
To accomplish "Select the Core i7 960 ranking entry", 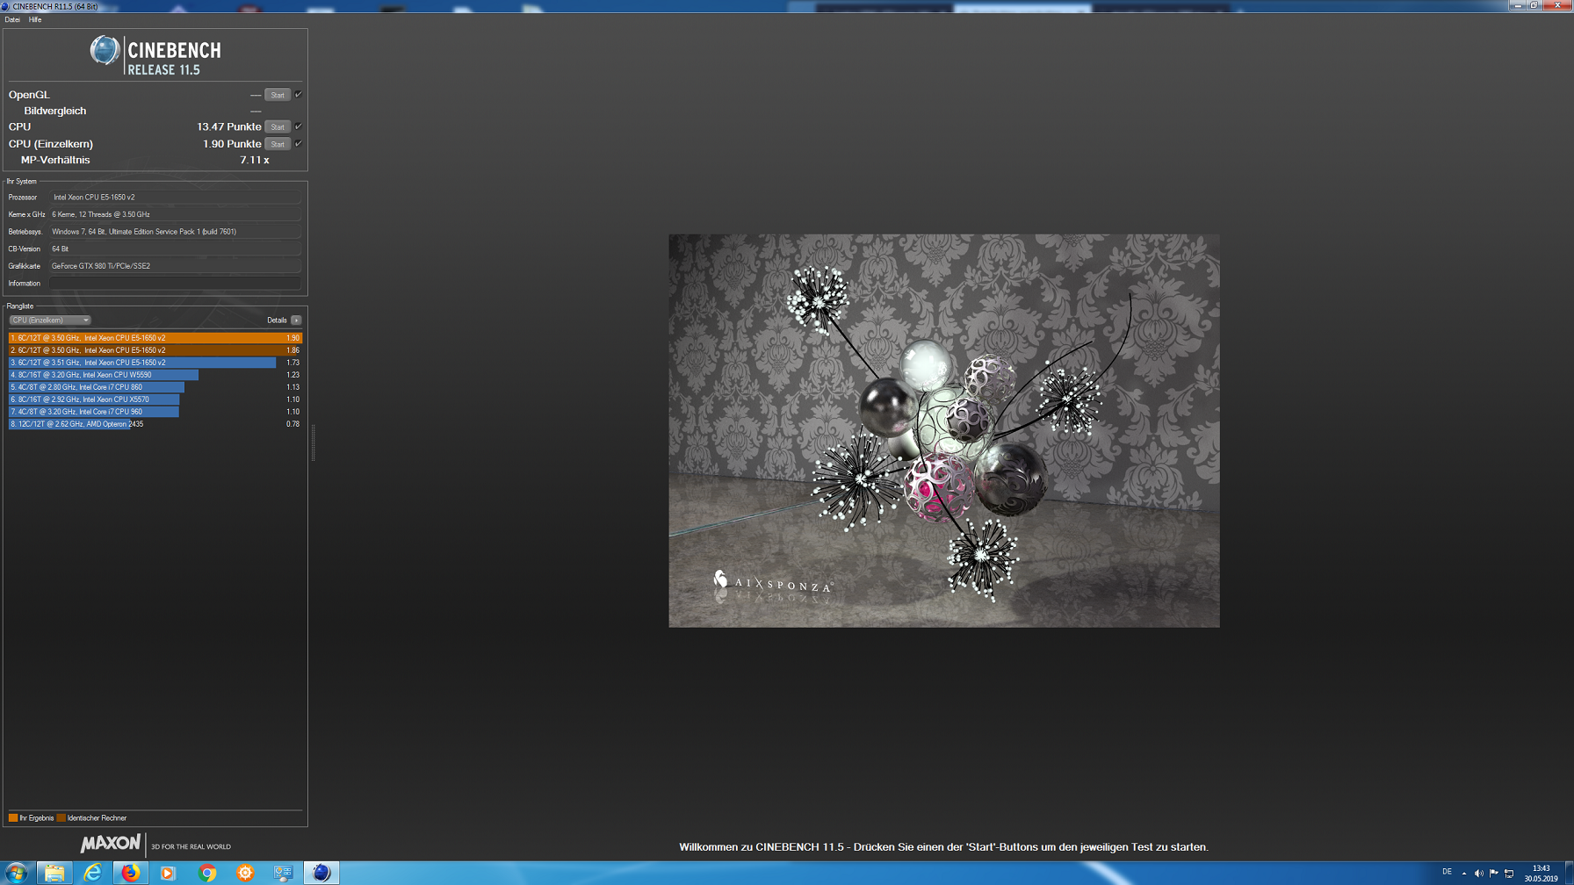I will pyautogui.click(x=155, y=412).
